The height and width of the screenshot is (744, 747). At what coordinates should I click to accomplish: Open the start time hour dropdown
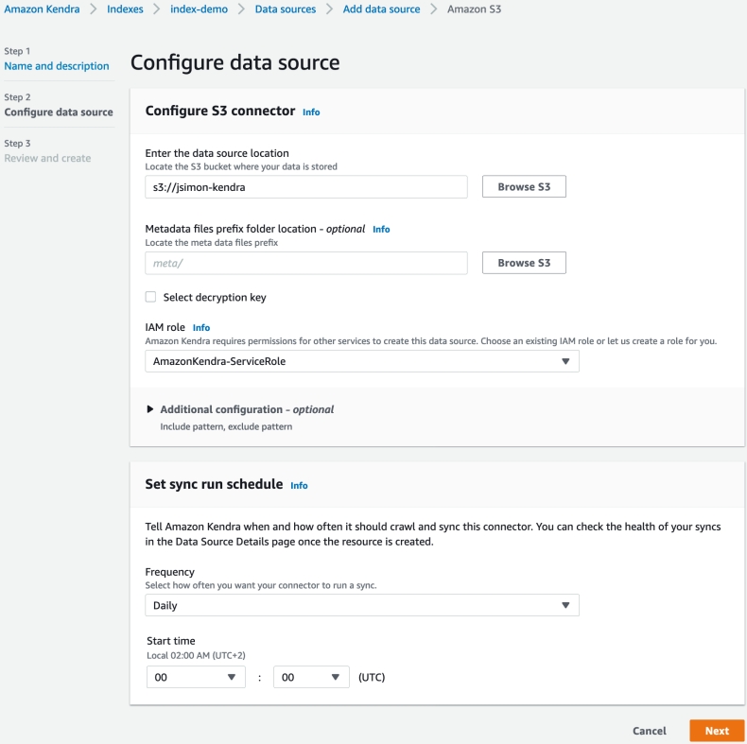tap(196, 677)
